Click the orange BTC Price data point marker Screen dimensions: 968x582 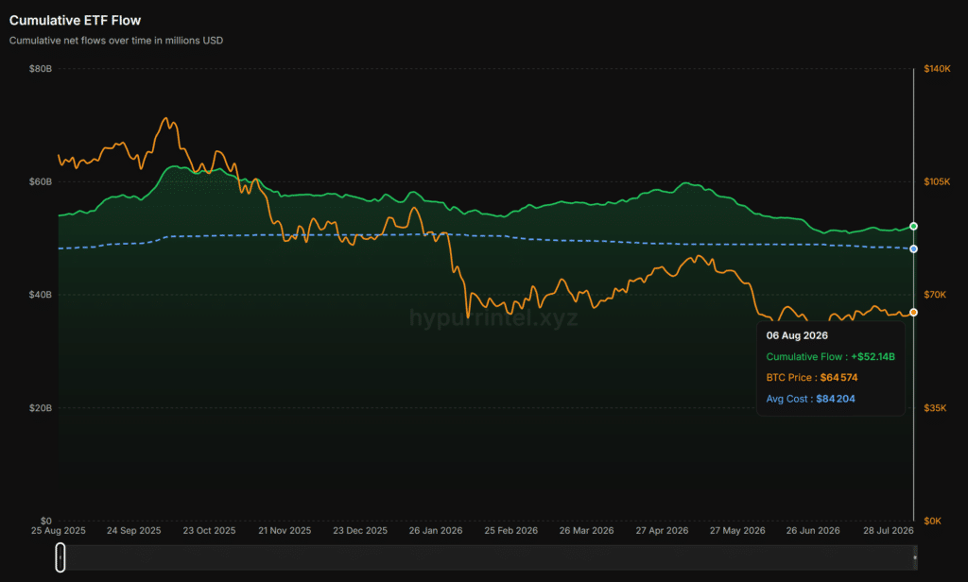(914, 313)
